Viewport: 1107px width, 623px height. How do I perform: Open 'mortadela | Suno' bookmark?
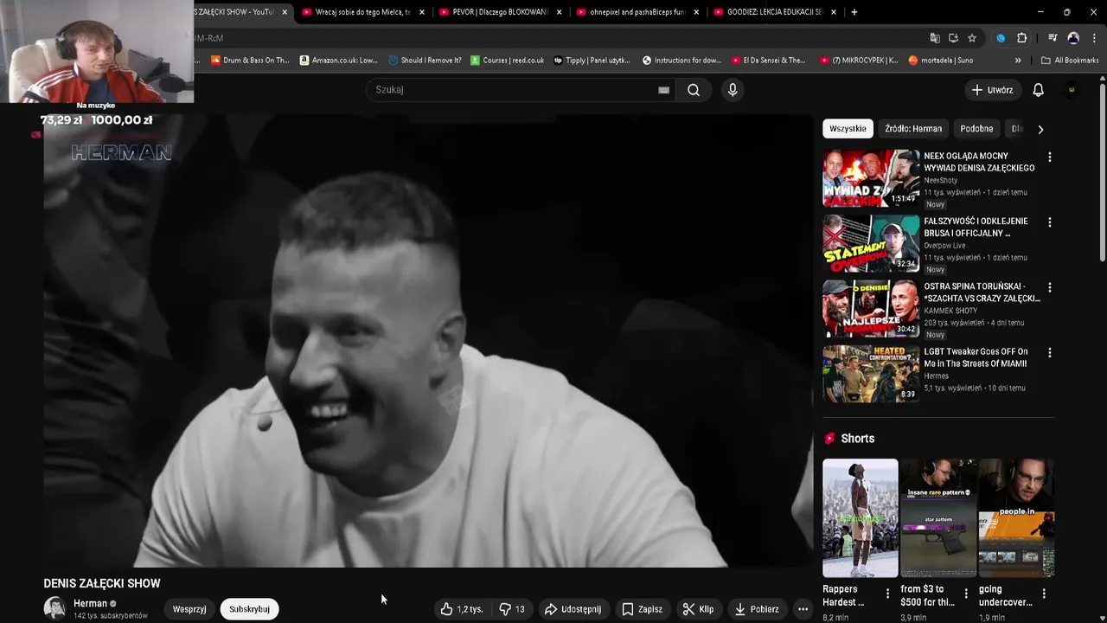[x=941, y=61]
